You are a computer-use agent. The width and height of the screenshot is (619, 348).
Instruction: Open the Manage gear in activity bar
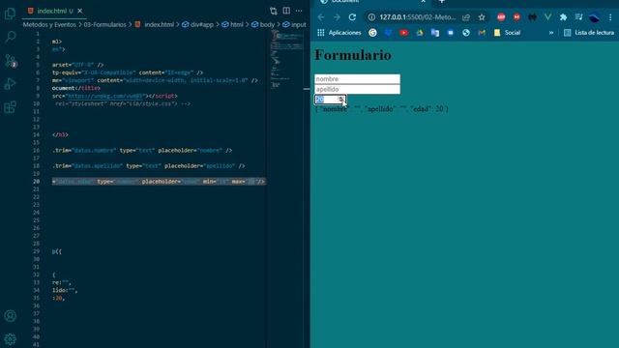[x=10, y=339]
